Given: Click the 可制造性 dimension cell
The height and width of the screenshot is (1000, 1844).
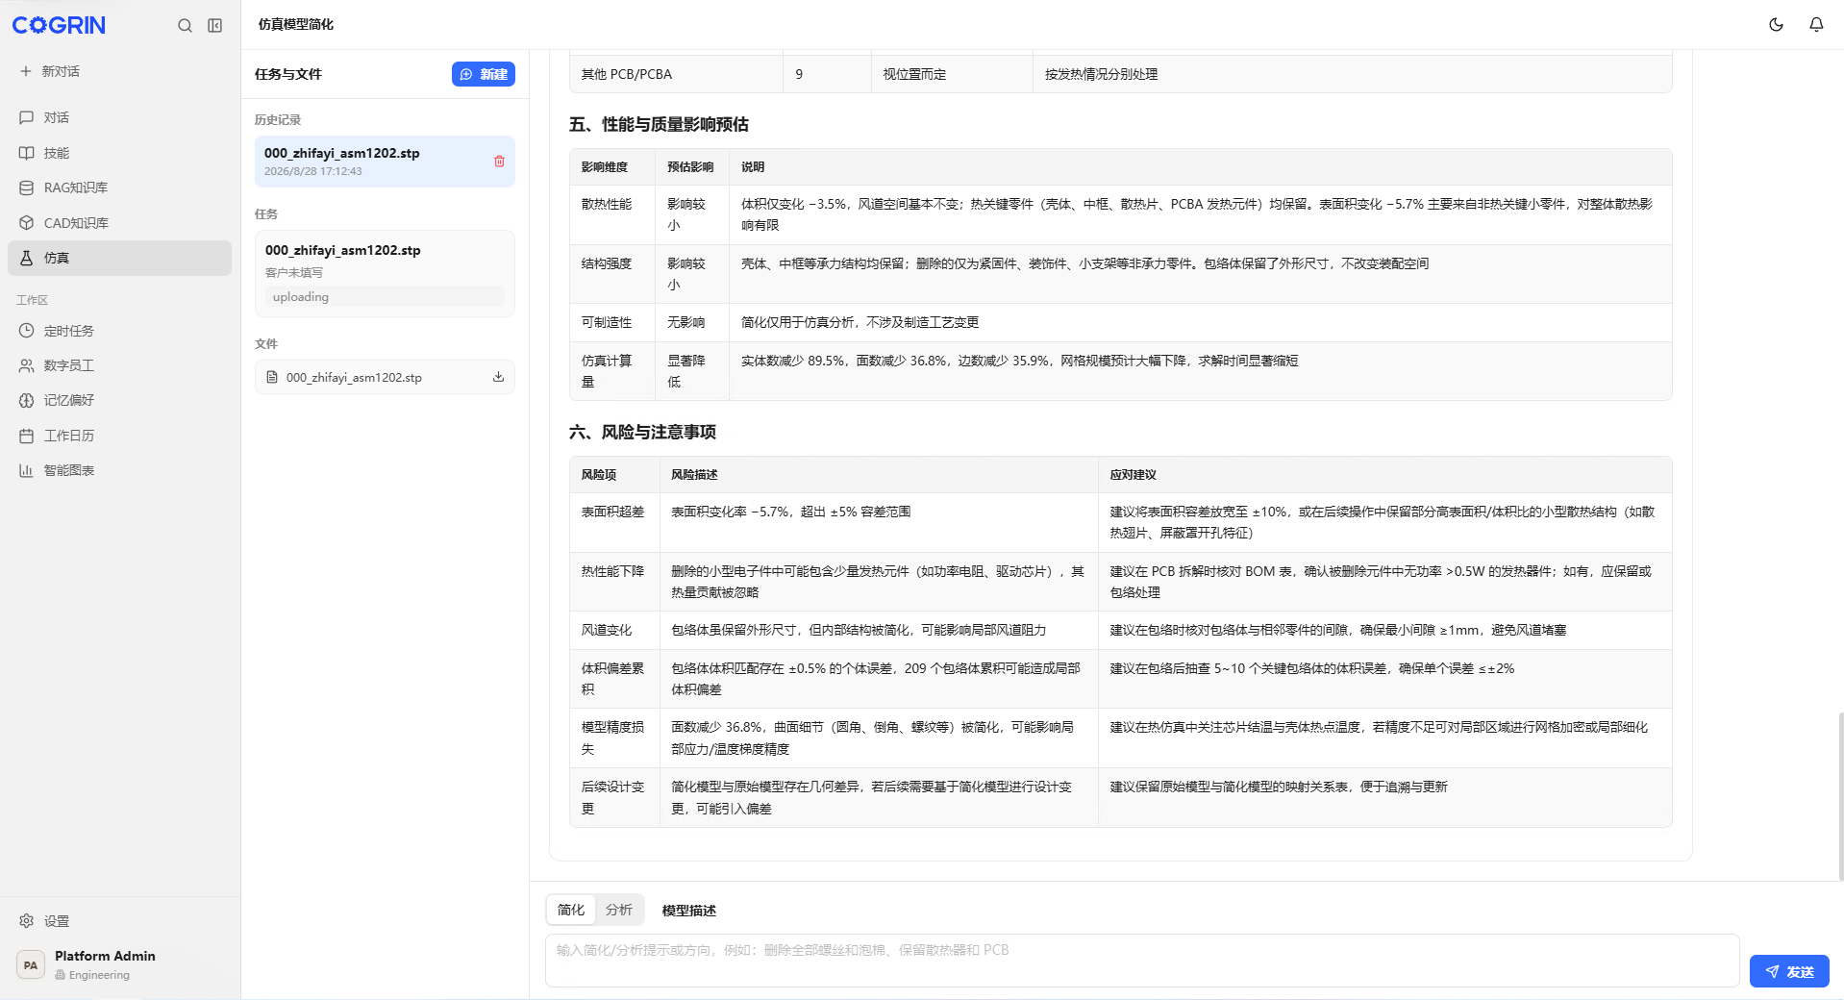Looking at the screenshot, I should [x=612, y=322].
